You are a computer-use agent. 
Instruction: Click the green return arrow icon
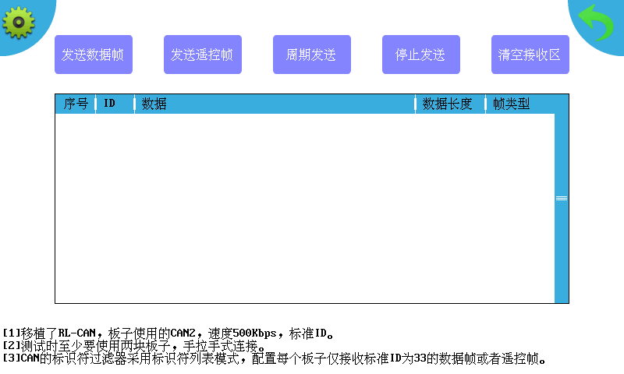596,23
